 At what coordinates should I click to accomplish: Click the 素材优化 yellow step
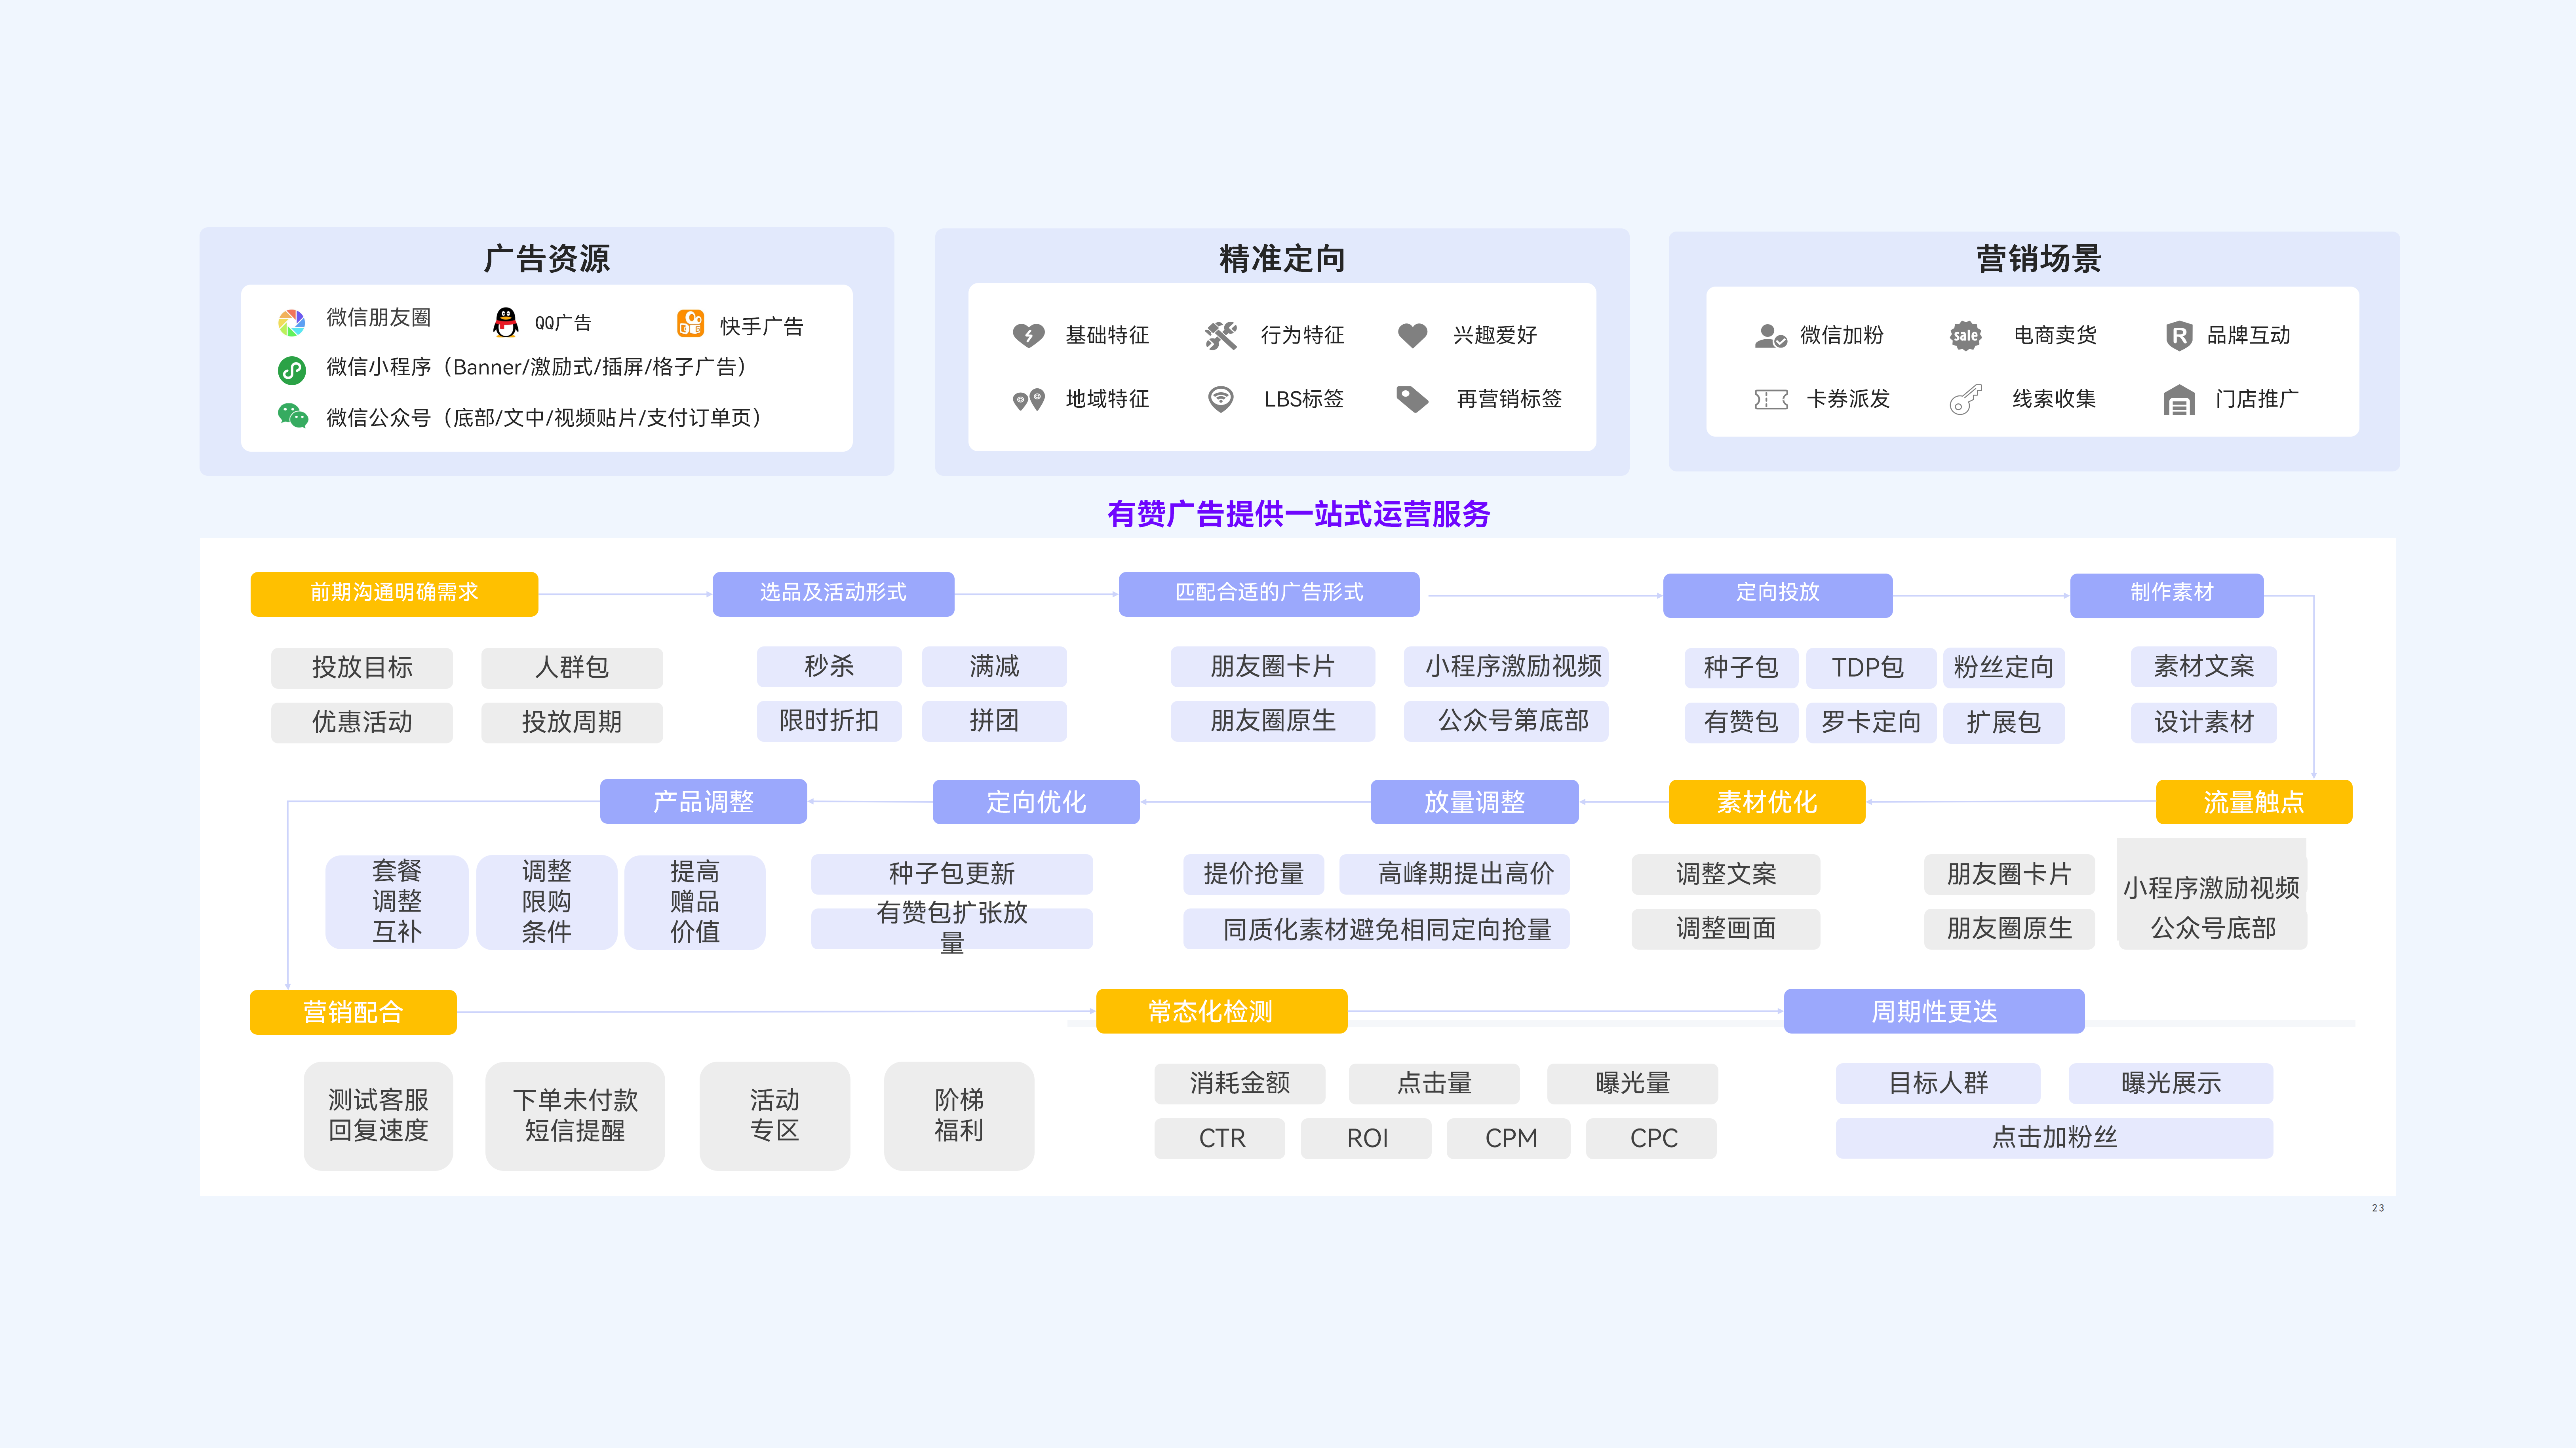(x=1767, y=802)
